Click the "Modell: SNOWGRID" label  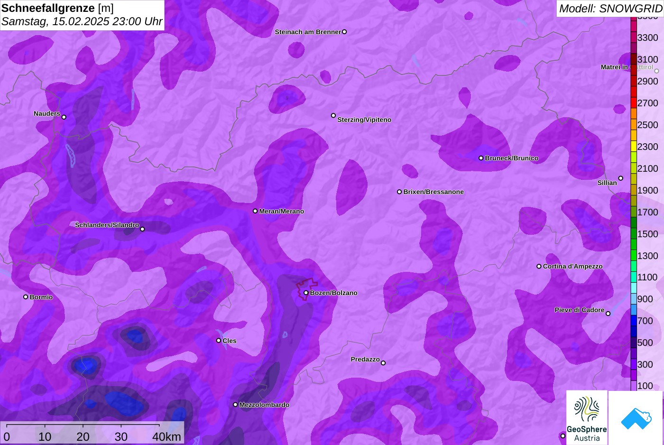tap(610, 9)
